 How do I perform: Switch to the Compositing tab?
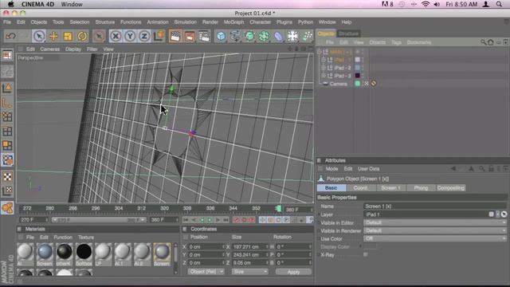450,188
